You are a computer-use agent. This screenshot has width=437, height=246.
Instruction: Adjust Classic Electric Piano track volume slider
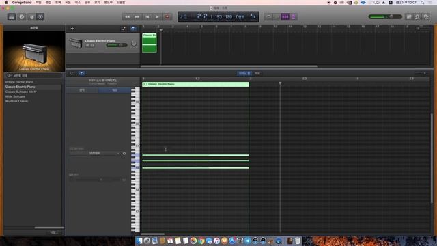tap(117, 45)
